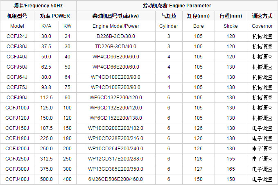Select WP4CD100E200/90.0 in CCFJ75J row
The width and height of the screenshot is (278, 185).
(116, 87)
